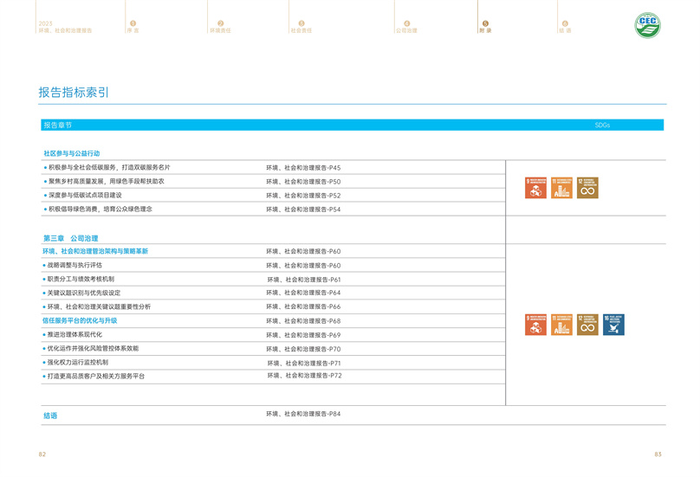
Task: Click the 信任服务平台的优化与升级 heading
Action: tap(80, 320)
